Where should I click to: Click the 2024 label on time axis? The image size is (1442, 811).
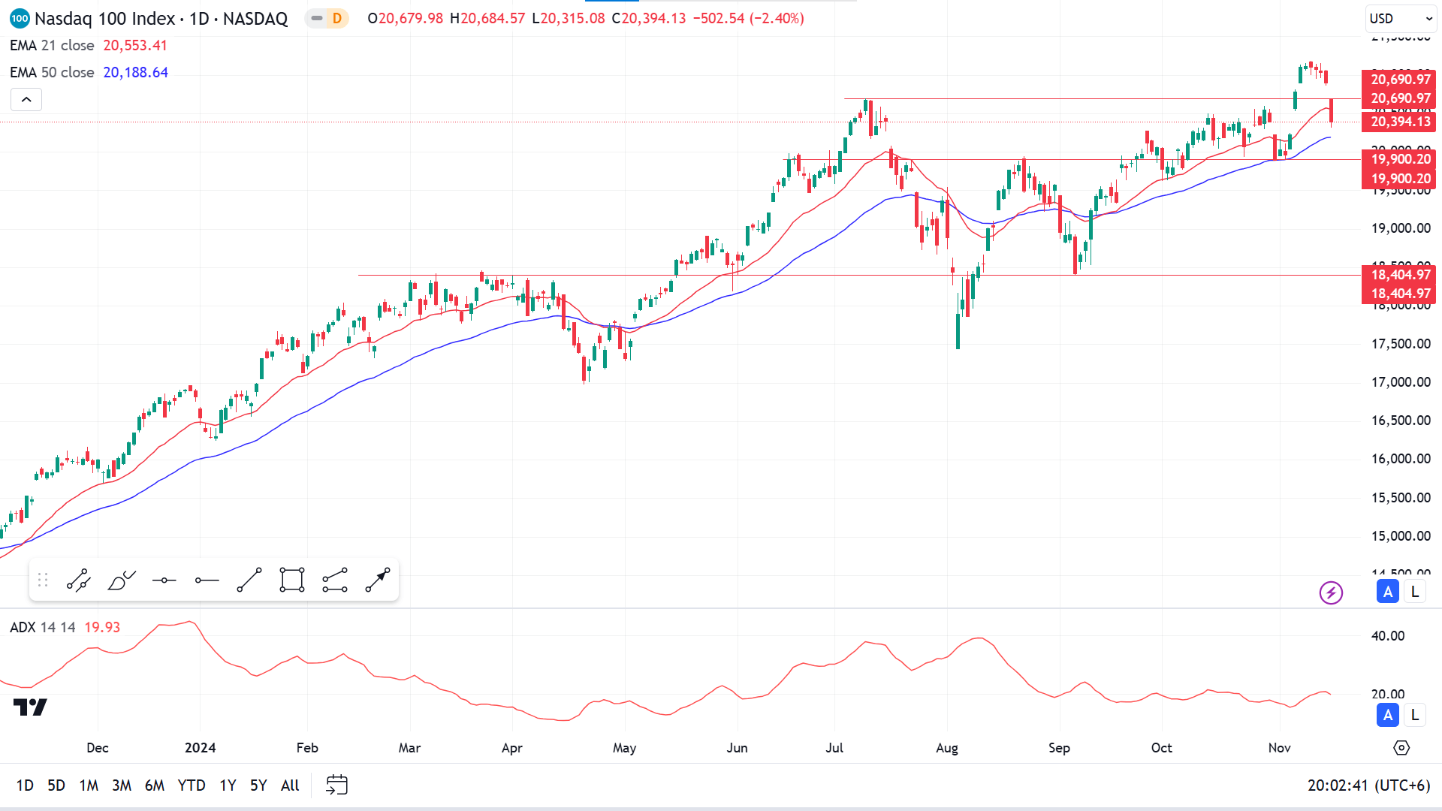[x=200, y=748]
